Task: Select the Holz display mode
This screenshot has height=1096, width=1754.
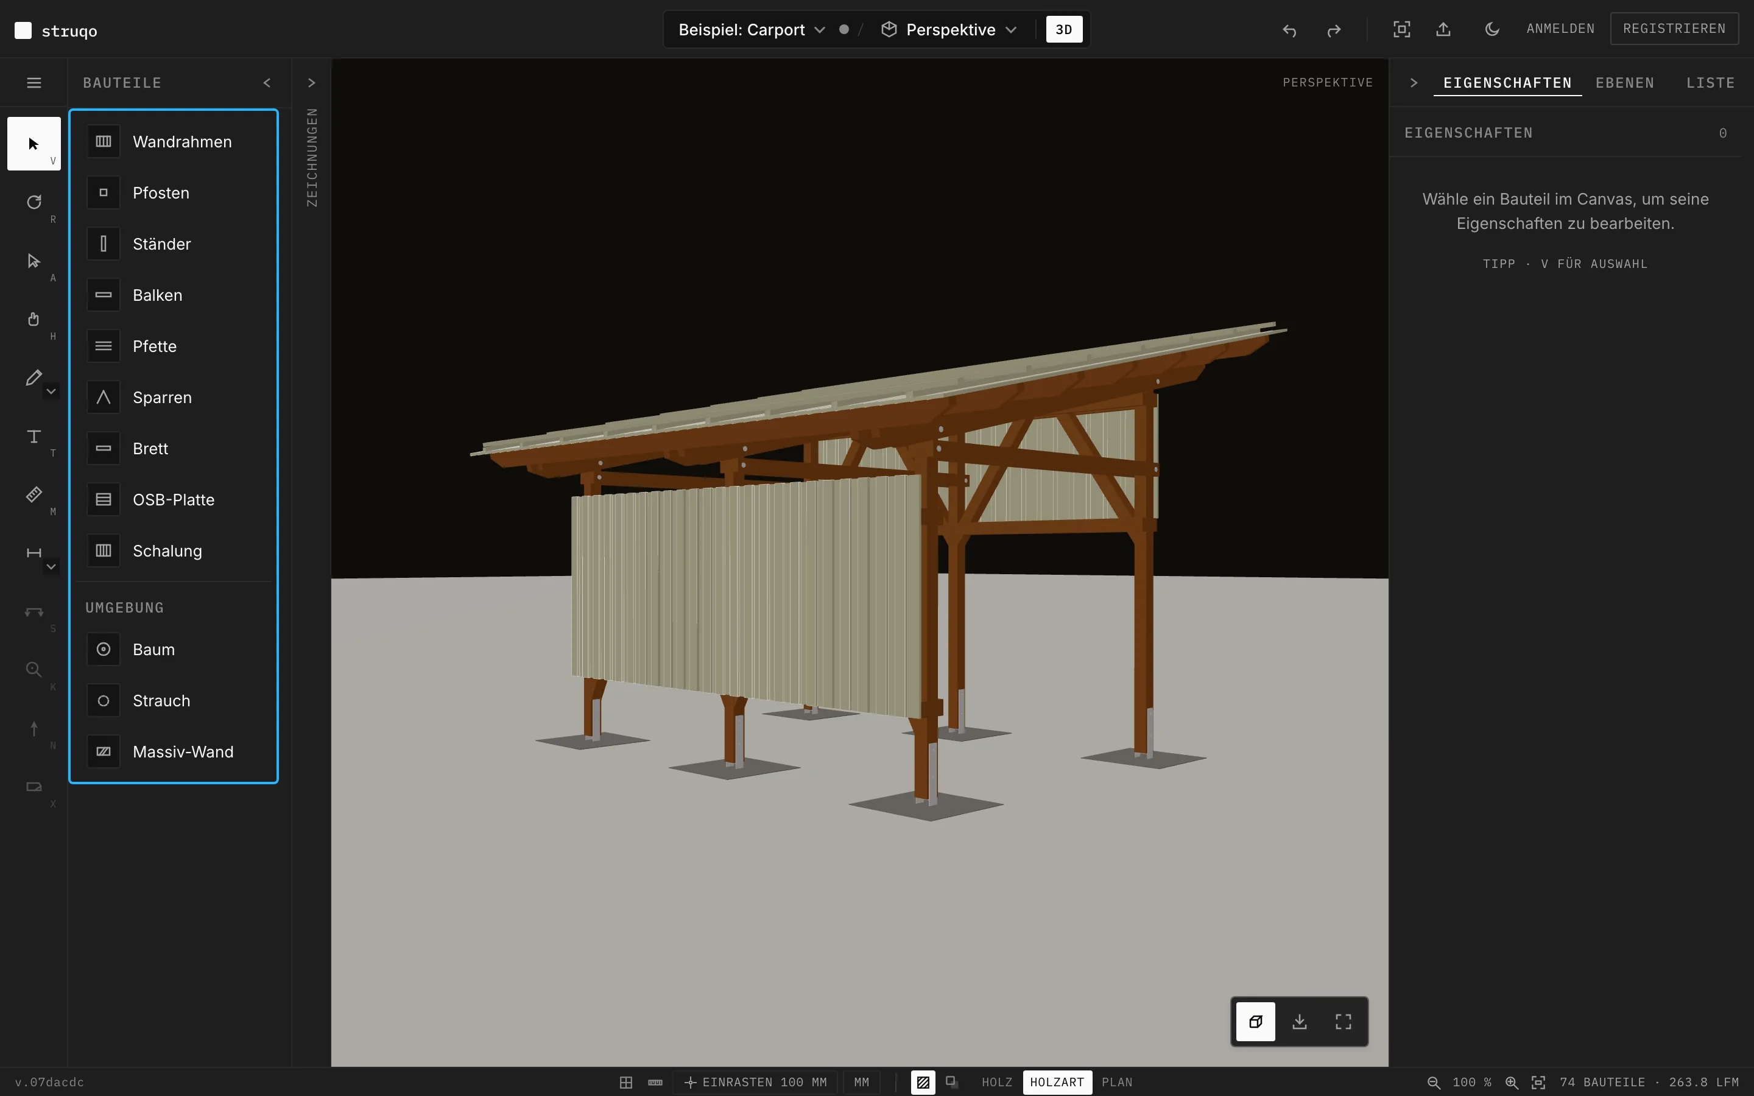Action: pyautogui.click(x=996, y=1082)
